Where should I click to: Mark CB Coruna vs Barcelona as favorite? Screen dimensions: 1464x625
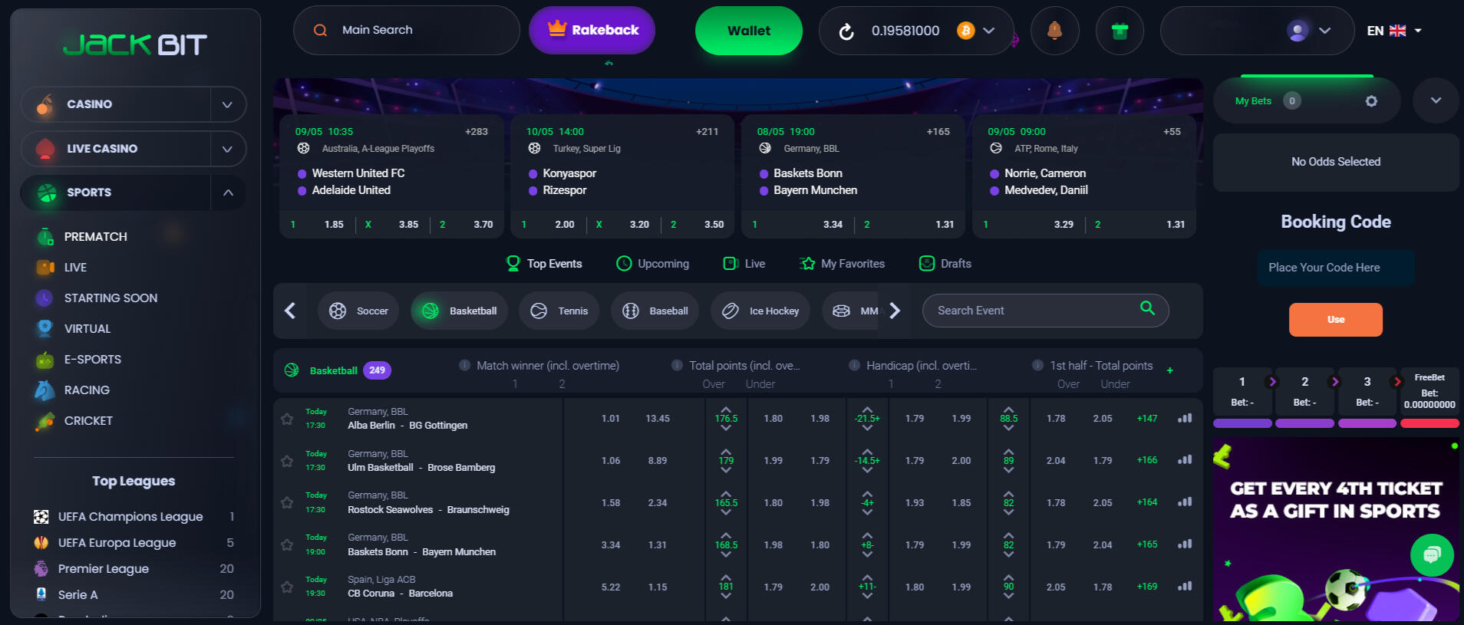coord(287,587)
